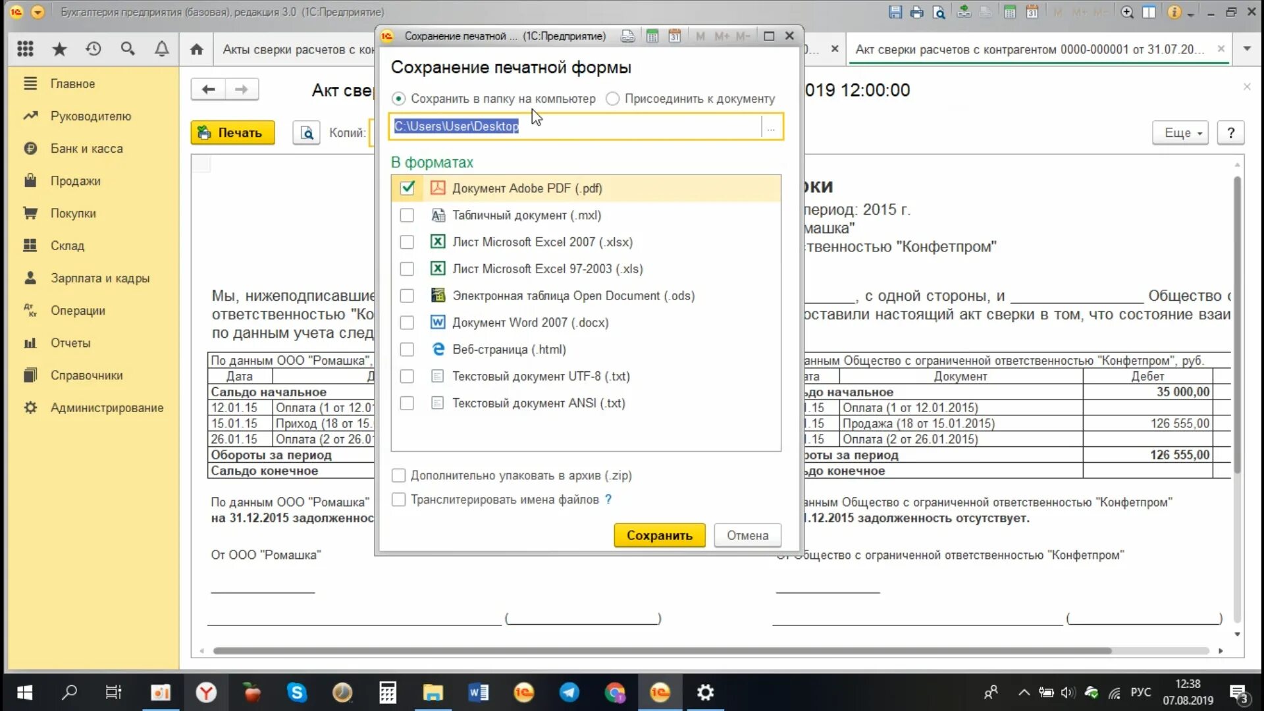1264x711 pixels.
Task: Open the sections grid menu icon
Action: 25,49
